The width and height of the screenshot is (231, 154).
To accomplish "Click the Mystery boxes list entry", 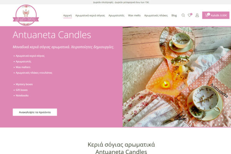I will coord(24,84).
